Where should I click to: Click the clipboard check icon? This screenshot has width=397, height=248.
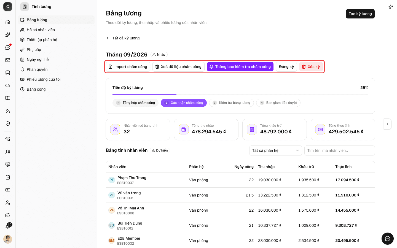[x=8, y=177]
